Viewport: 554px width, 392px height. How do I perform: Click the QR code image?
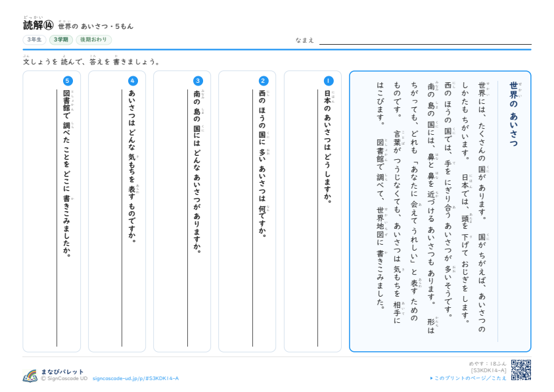pyautogui.click(x=520, y=370)
